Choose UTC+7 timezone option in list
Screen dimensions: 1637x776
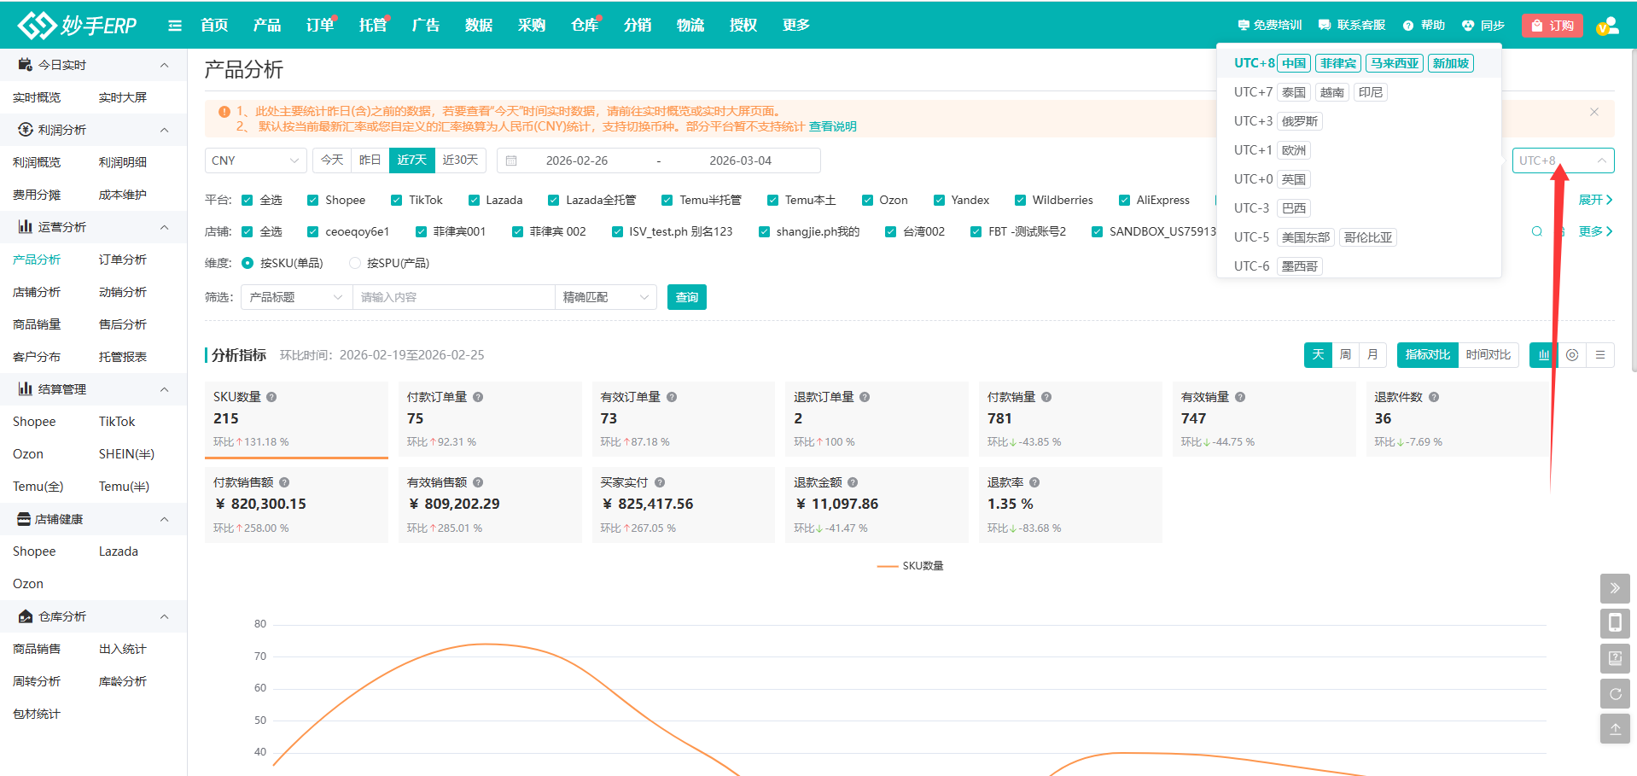1252,92
